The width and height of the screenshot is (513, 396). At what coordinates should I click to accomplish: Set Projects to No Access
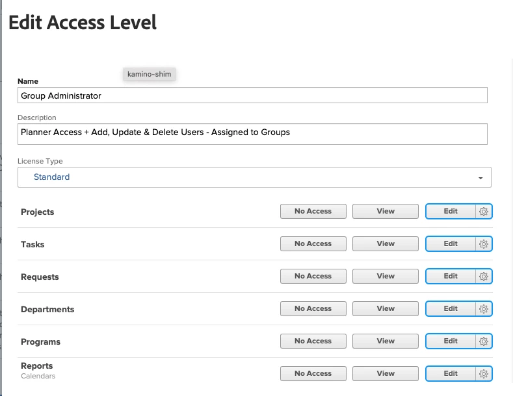[313, 212]
